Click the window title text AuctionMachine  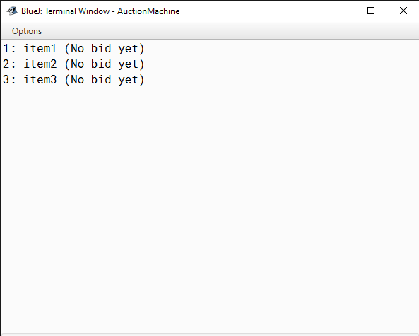tap(148, 11)
